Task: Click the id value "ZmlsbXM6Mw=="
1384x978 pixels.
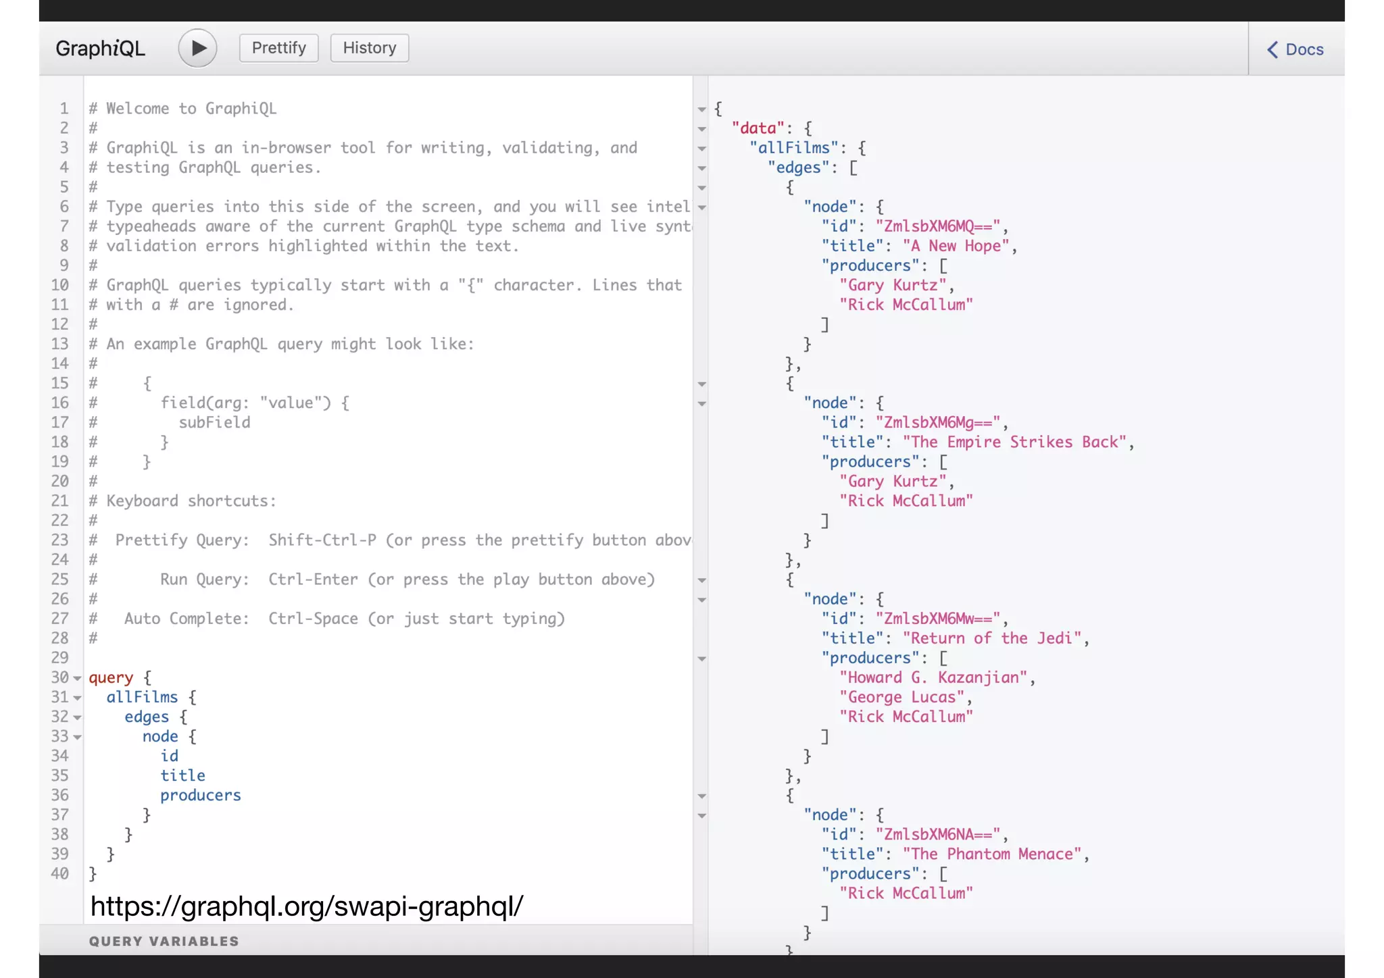Action: point(938,619)
